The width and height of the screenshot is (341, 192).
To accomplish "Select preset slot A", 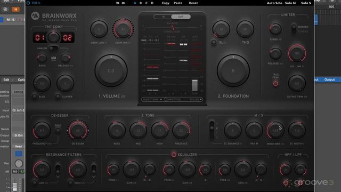I will point(135,3).
